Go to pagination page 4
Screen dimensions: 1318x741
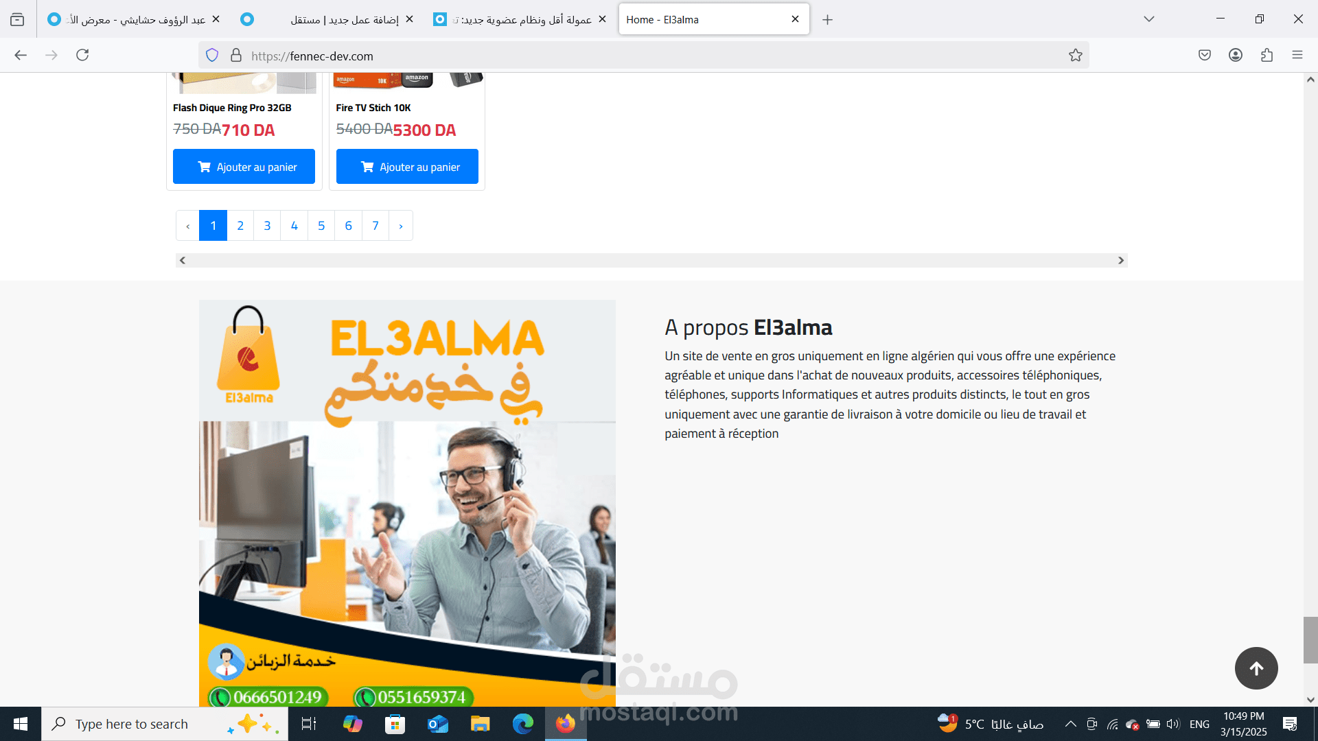tap(294, 226)
